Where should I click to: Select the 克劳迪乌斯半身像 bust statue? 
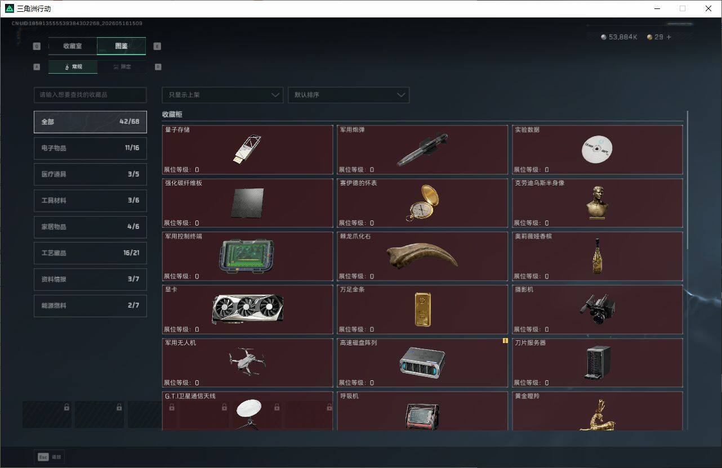[x=598, y=203]
